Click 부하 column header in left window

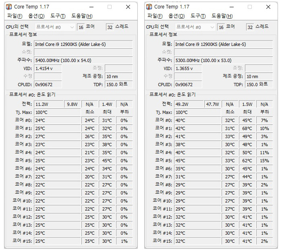point(124,112)
